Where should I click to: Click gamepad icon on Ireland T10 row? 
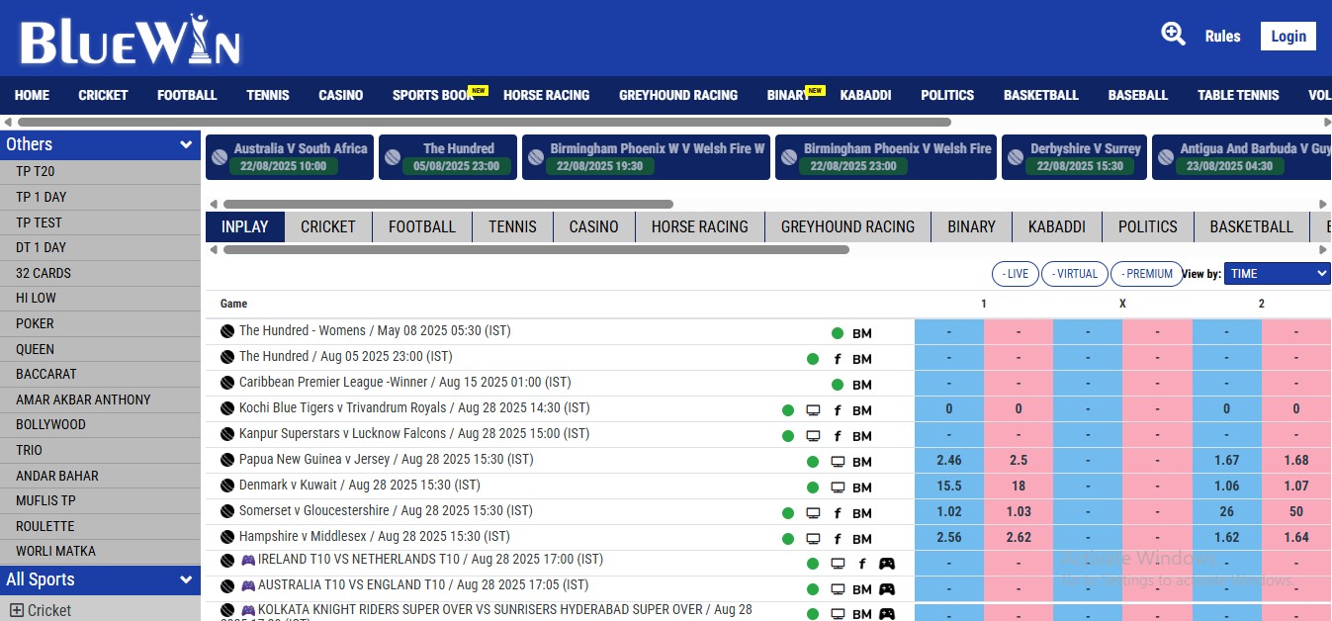887,564
